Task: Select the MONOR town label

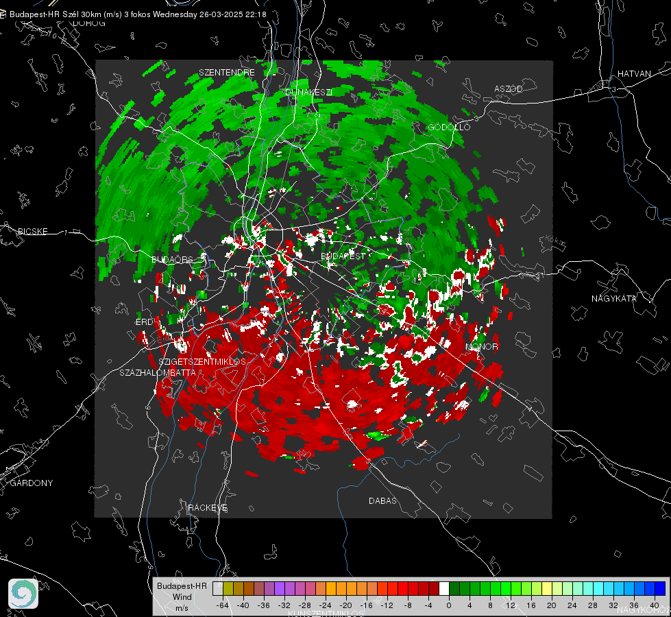Action: [481, 346]
